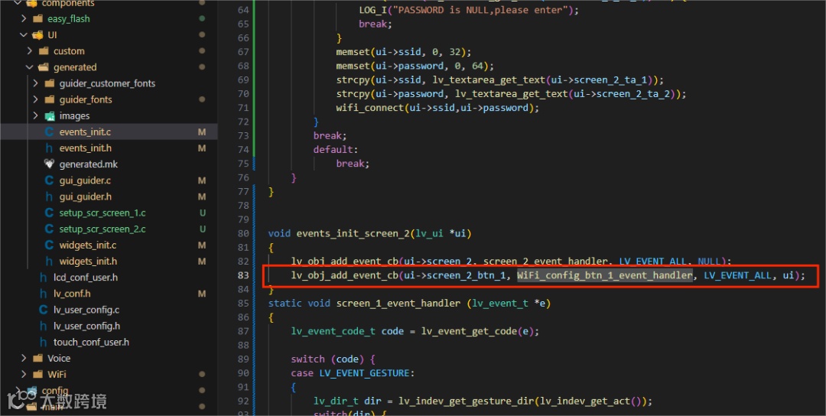
Task: Click the h icon of lv_user_config.h
Action: 44,326
